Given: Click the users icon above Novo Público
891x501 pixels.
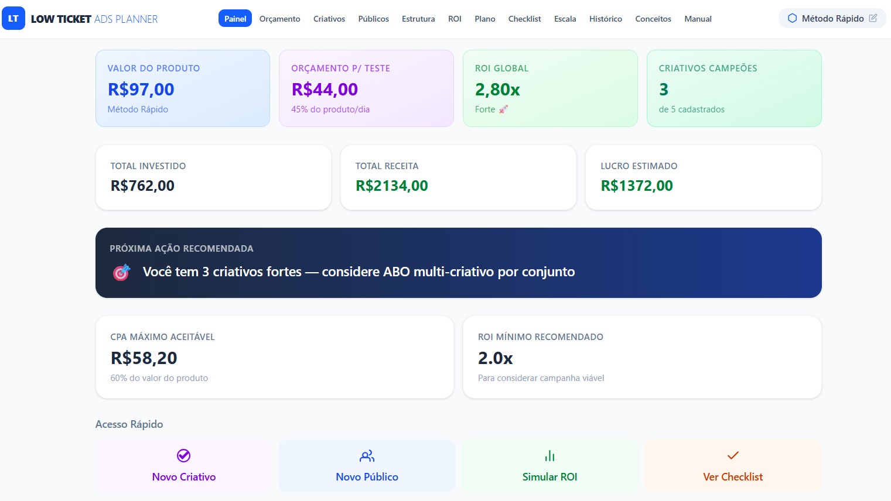Looking at the screenshot, I should coord(367,456).
